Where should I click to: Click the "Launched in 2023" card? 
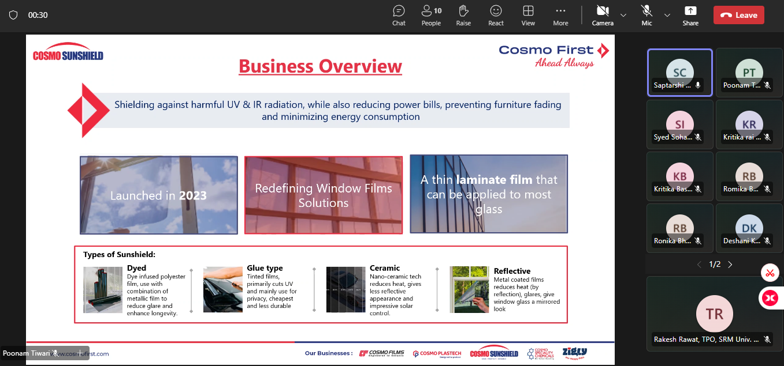pos(159,195)
